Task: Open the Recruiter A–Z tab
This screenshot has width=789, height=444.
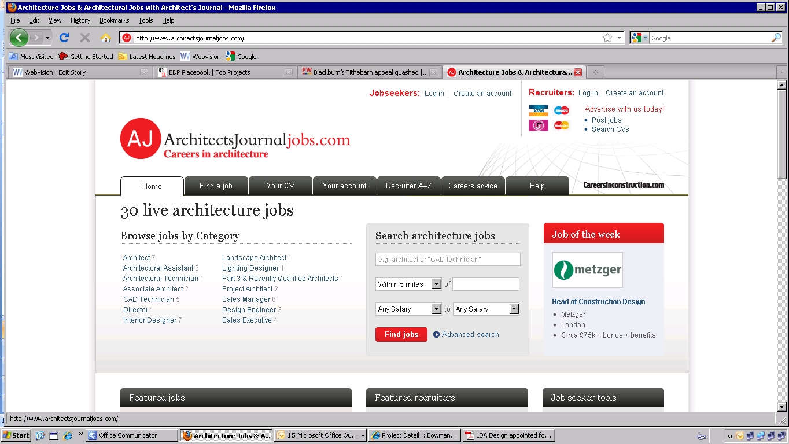Action: click(408, 186)
